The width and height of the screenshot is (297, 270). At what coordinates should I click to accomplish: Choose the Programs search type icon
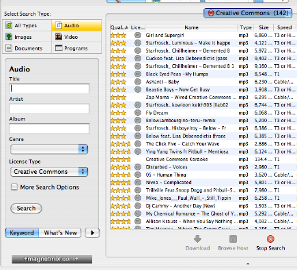[59, 48]
